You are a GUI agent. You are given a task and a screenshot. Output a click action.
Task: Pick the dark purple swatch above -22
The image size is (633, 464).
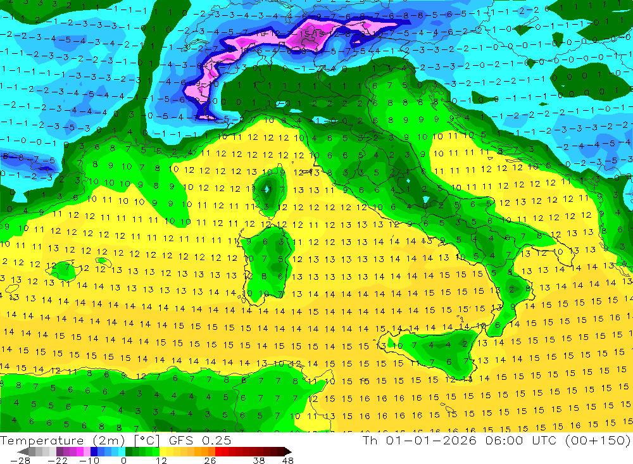(60, 451)
